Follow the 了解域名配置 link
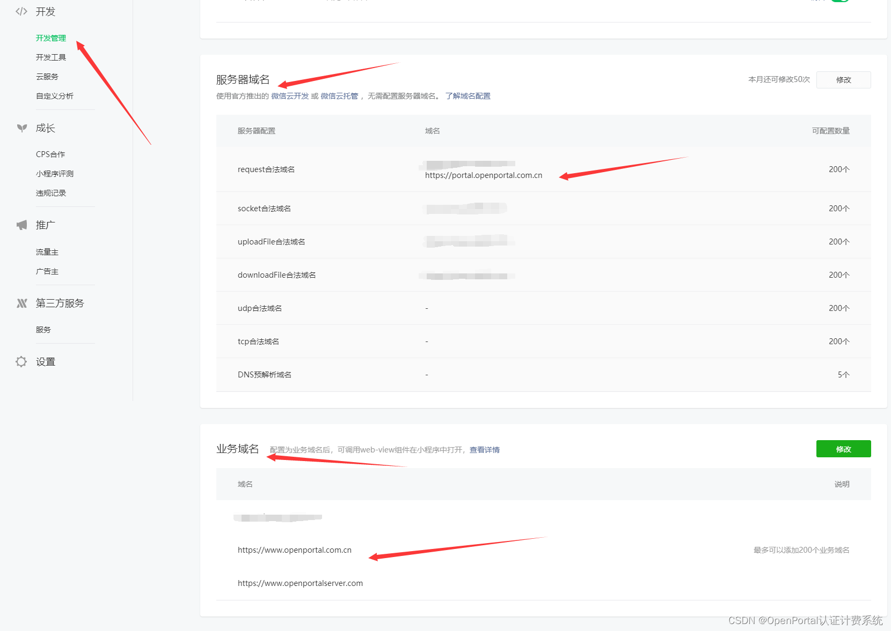 coord(468,96)
